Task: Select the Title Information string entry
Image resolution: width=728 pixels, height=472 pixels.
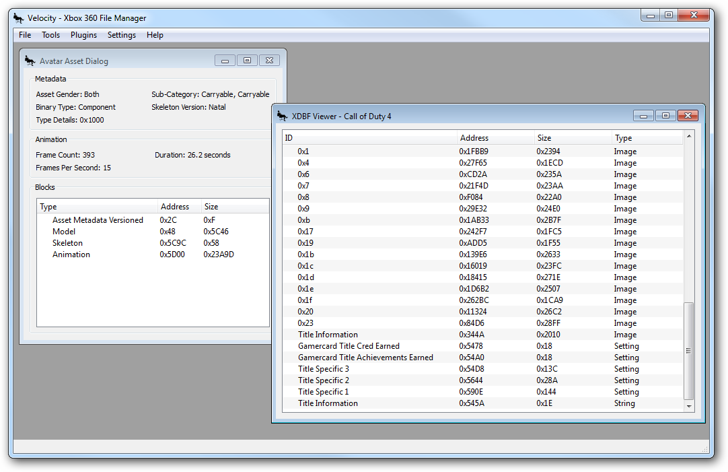Action: click(x=483, y=403)
